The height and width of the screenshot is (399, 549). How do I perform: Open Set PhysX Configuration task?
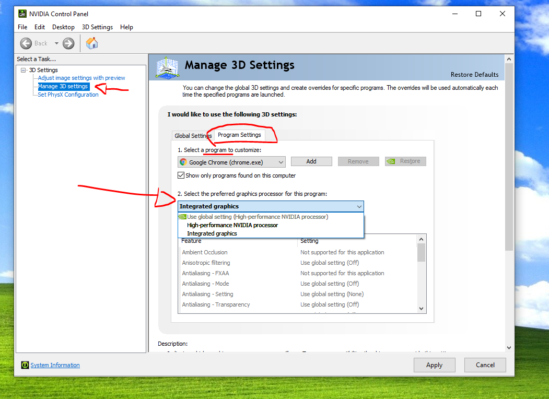[x=68, y=95]
